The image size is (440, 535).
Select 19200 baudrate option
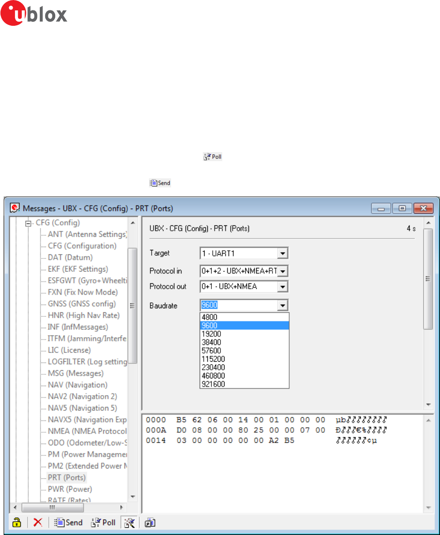[x=244, y=334]
